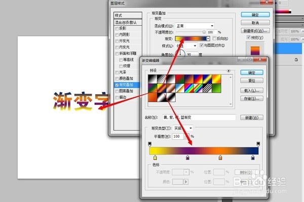The height and width of the screenshot is (202, 304).
Task: Uncheck the 渐变叠加 gradient overlay checkbox
Action: [117, 85]
